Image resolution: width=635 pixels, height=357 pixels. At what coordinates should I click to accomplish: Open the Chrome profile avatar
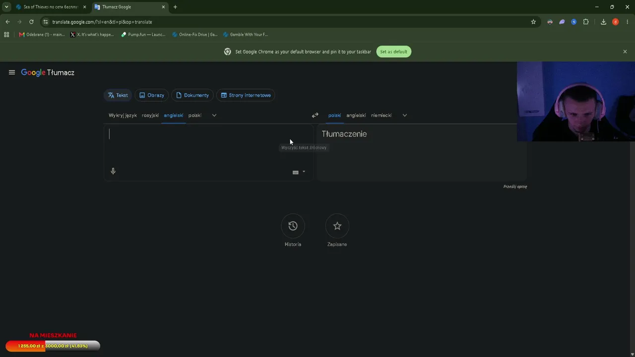[x=616, y=22]
